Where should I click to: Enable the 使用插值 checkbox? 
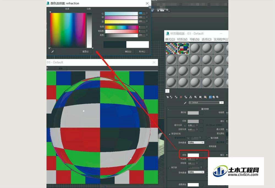tap(207, 146)
